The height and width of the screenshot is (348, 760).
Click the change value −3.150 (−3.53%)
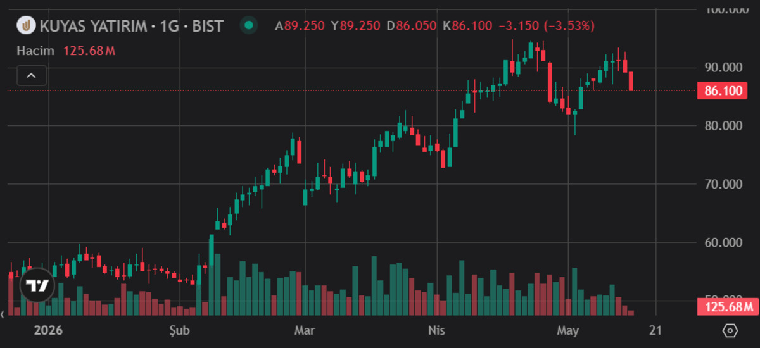click(547, 26)
